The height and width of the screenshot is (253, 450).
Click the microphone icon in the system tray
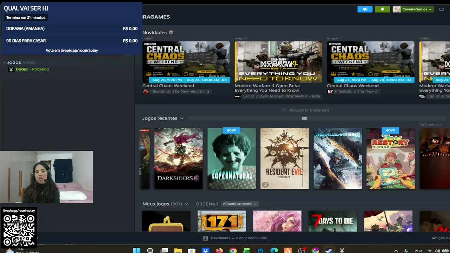(x=406, y=251)
